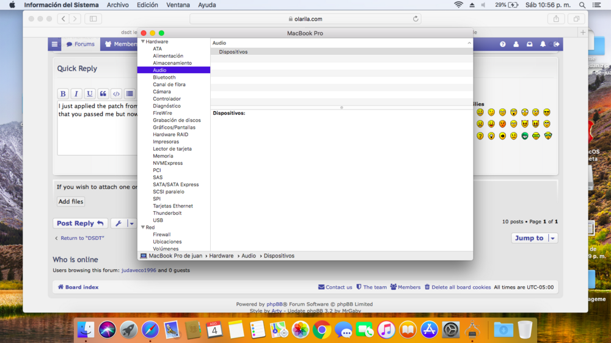Open the Jump to dropdown arrow
This screenshot has height=343, width=611.
(x=552, y=239)
